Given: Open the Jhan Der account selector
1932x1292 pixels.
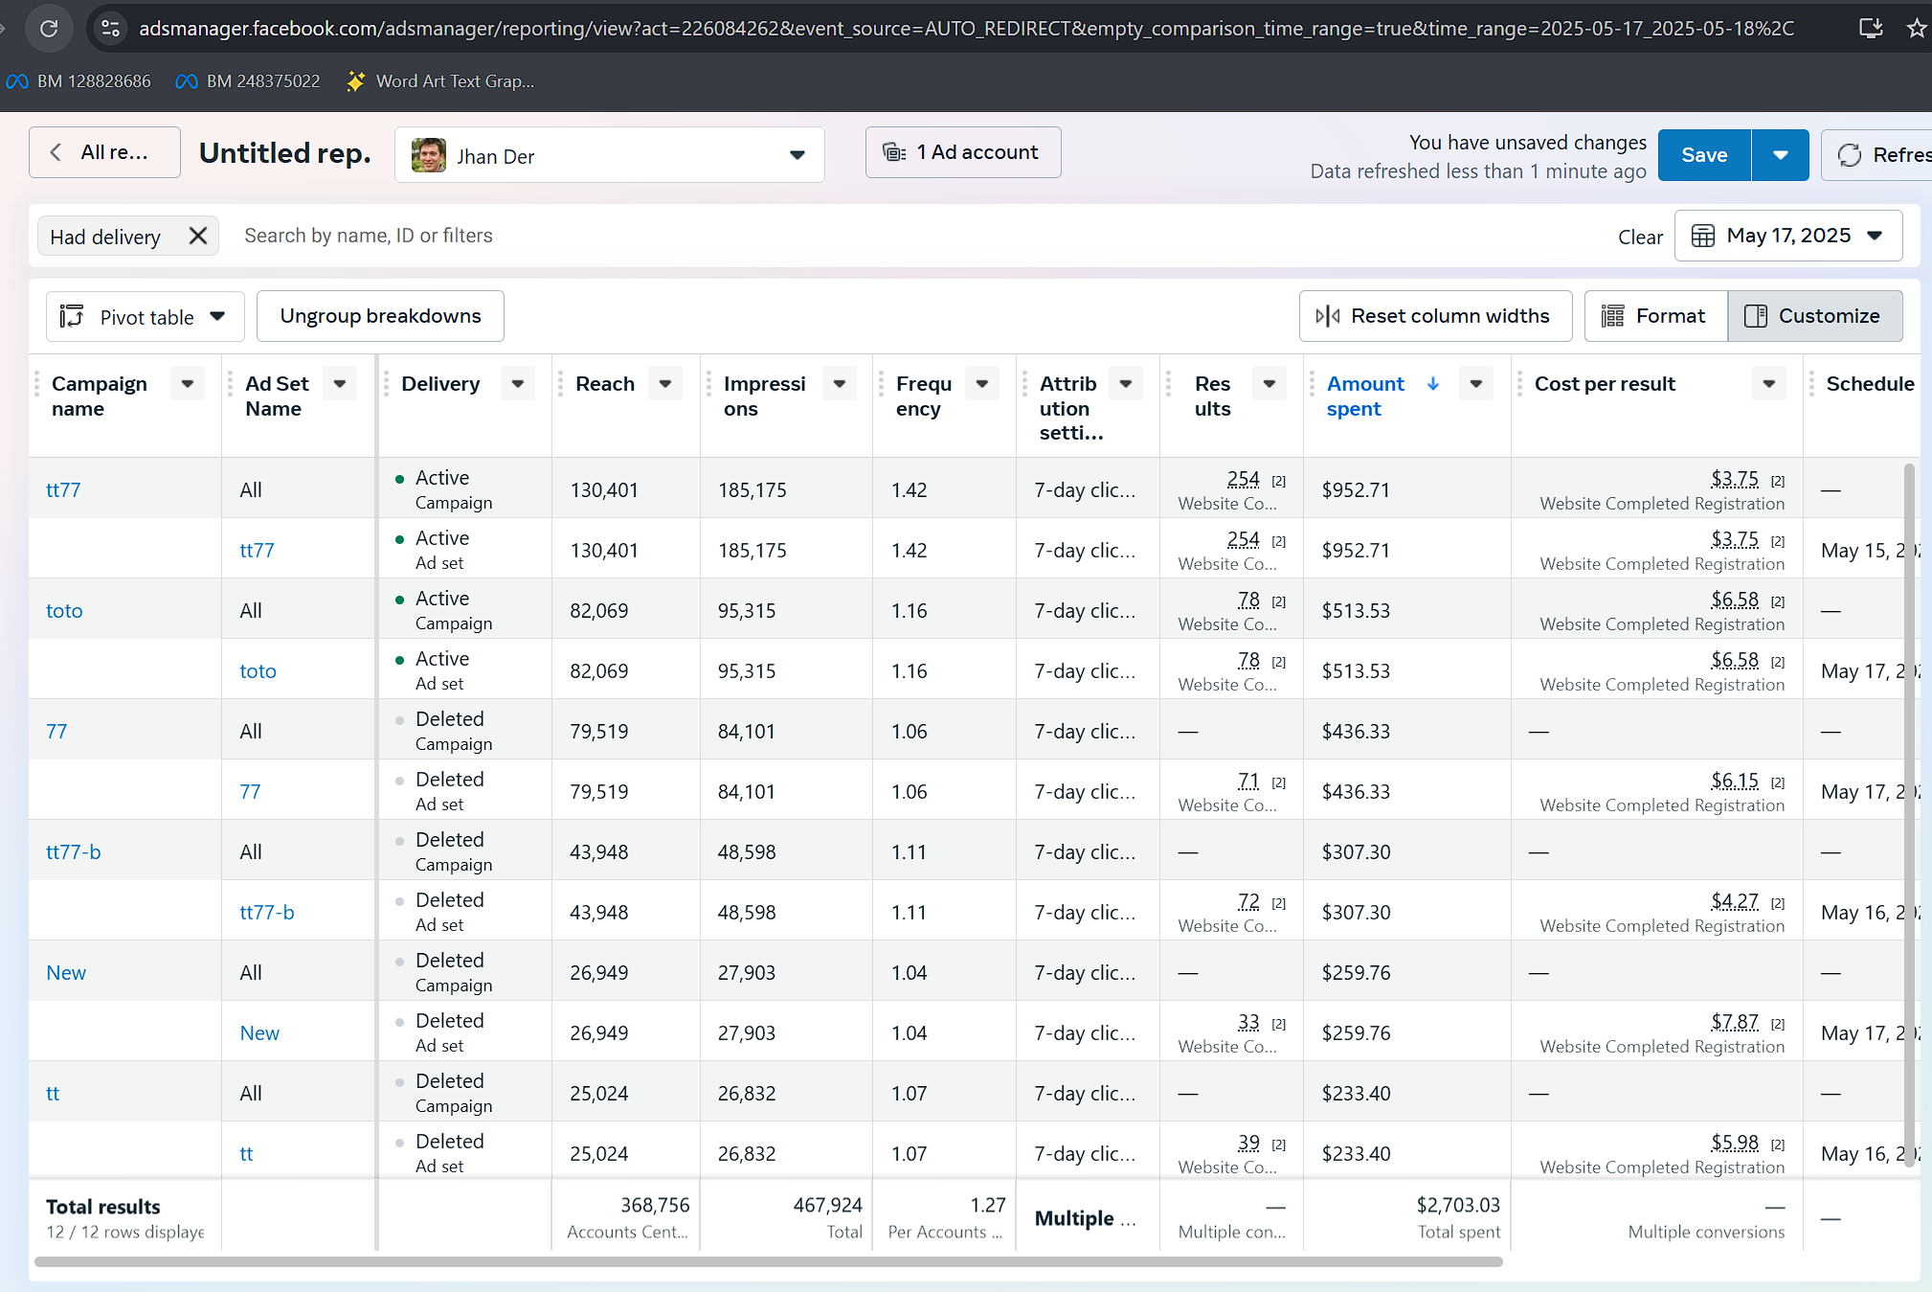Looking at the screenshot, I should [x=609, y=155].
